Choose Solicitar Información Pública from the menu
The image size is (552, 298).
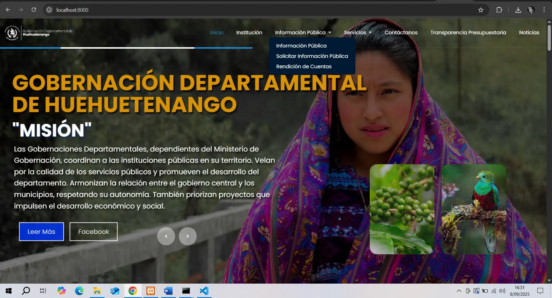coord(312,56)
